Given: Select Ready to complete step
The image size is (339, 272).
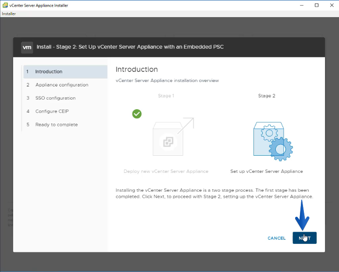Looking at the screenshot, I should point(65,125).
